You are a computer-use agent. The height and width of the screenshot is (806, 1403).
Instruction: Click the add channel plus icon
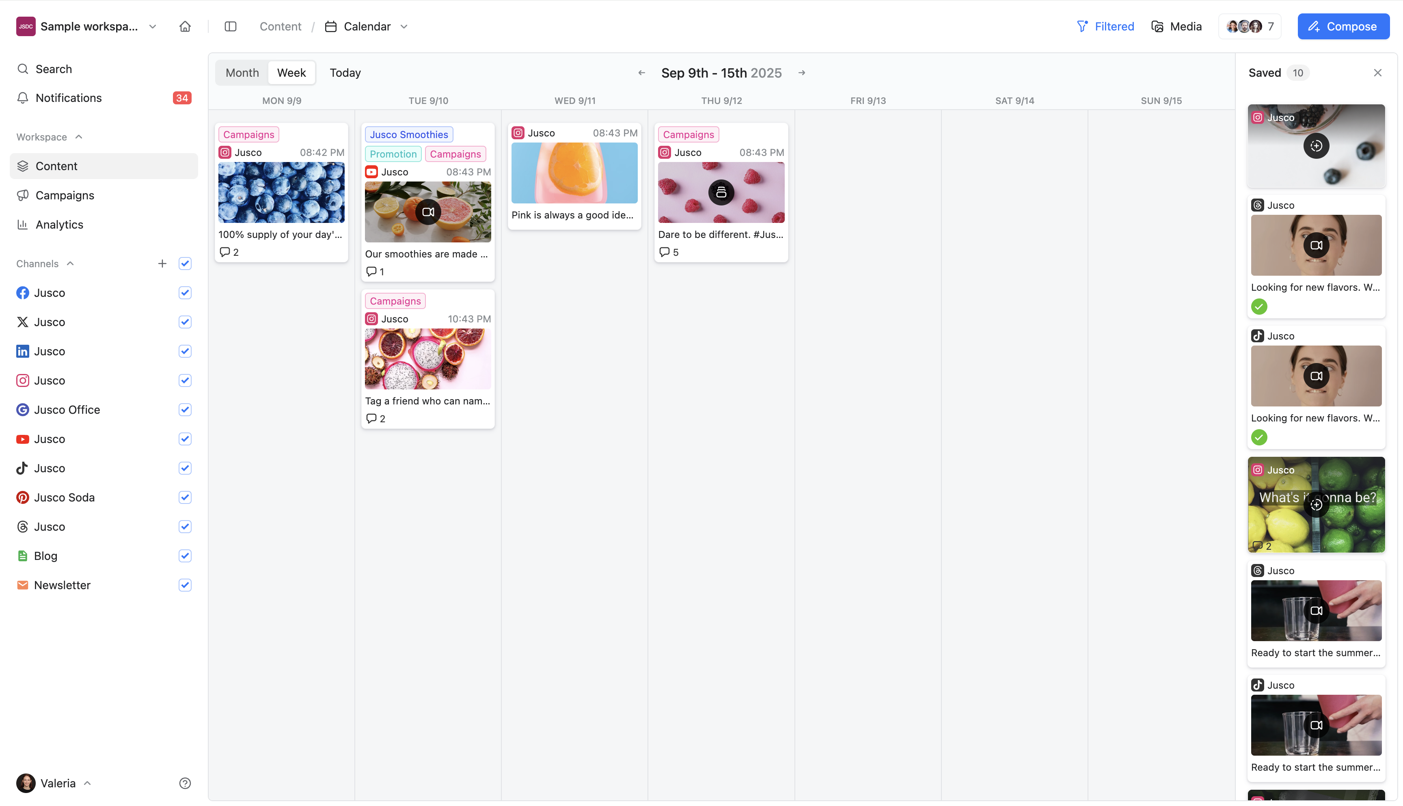click(162, 264)
